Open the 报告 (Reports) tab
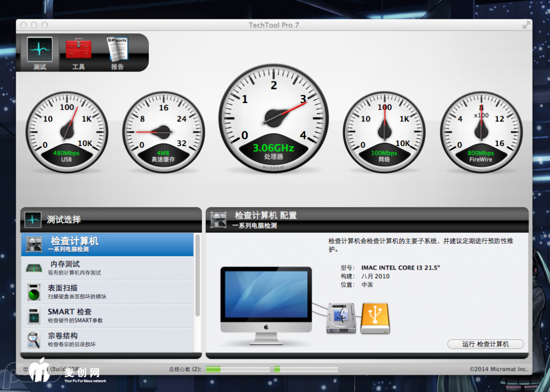The image size is (550, 392). [117, 53]
